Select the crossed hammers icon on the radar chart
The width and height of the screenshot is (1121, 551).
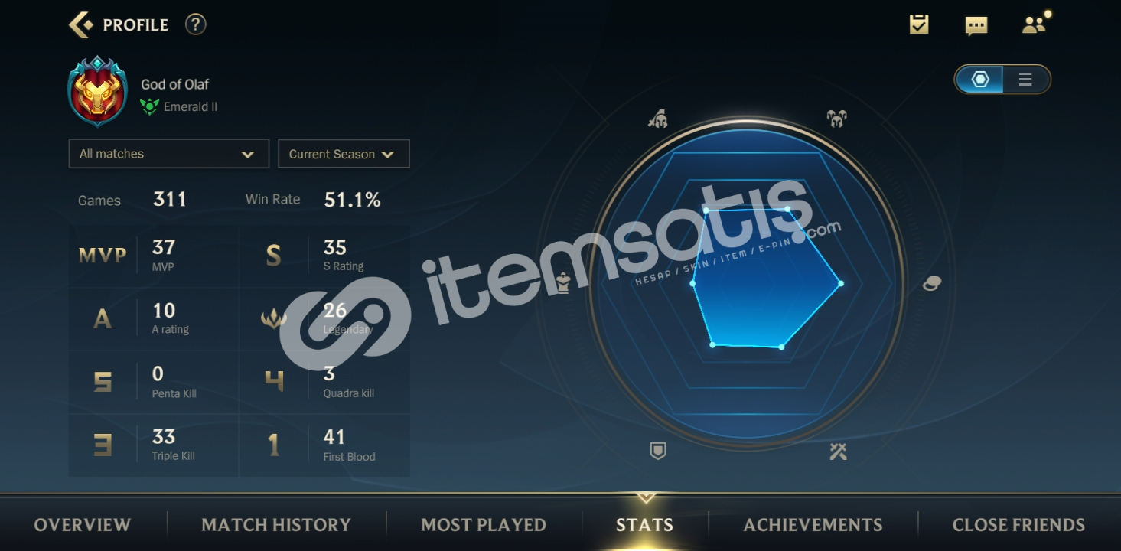tap(838, 452)
